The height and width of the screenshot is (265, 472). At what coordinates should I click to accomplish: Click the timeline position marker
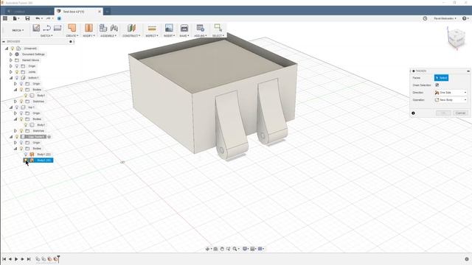(x=59, y=258)
